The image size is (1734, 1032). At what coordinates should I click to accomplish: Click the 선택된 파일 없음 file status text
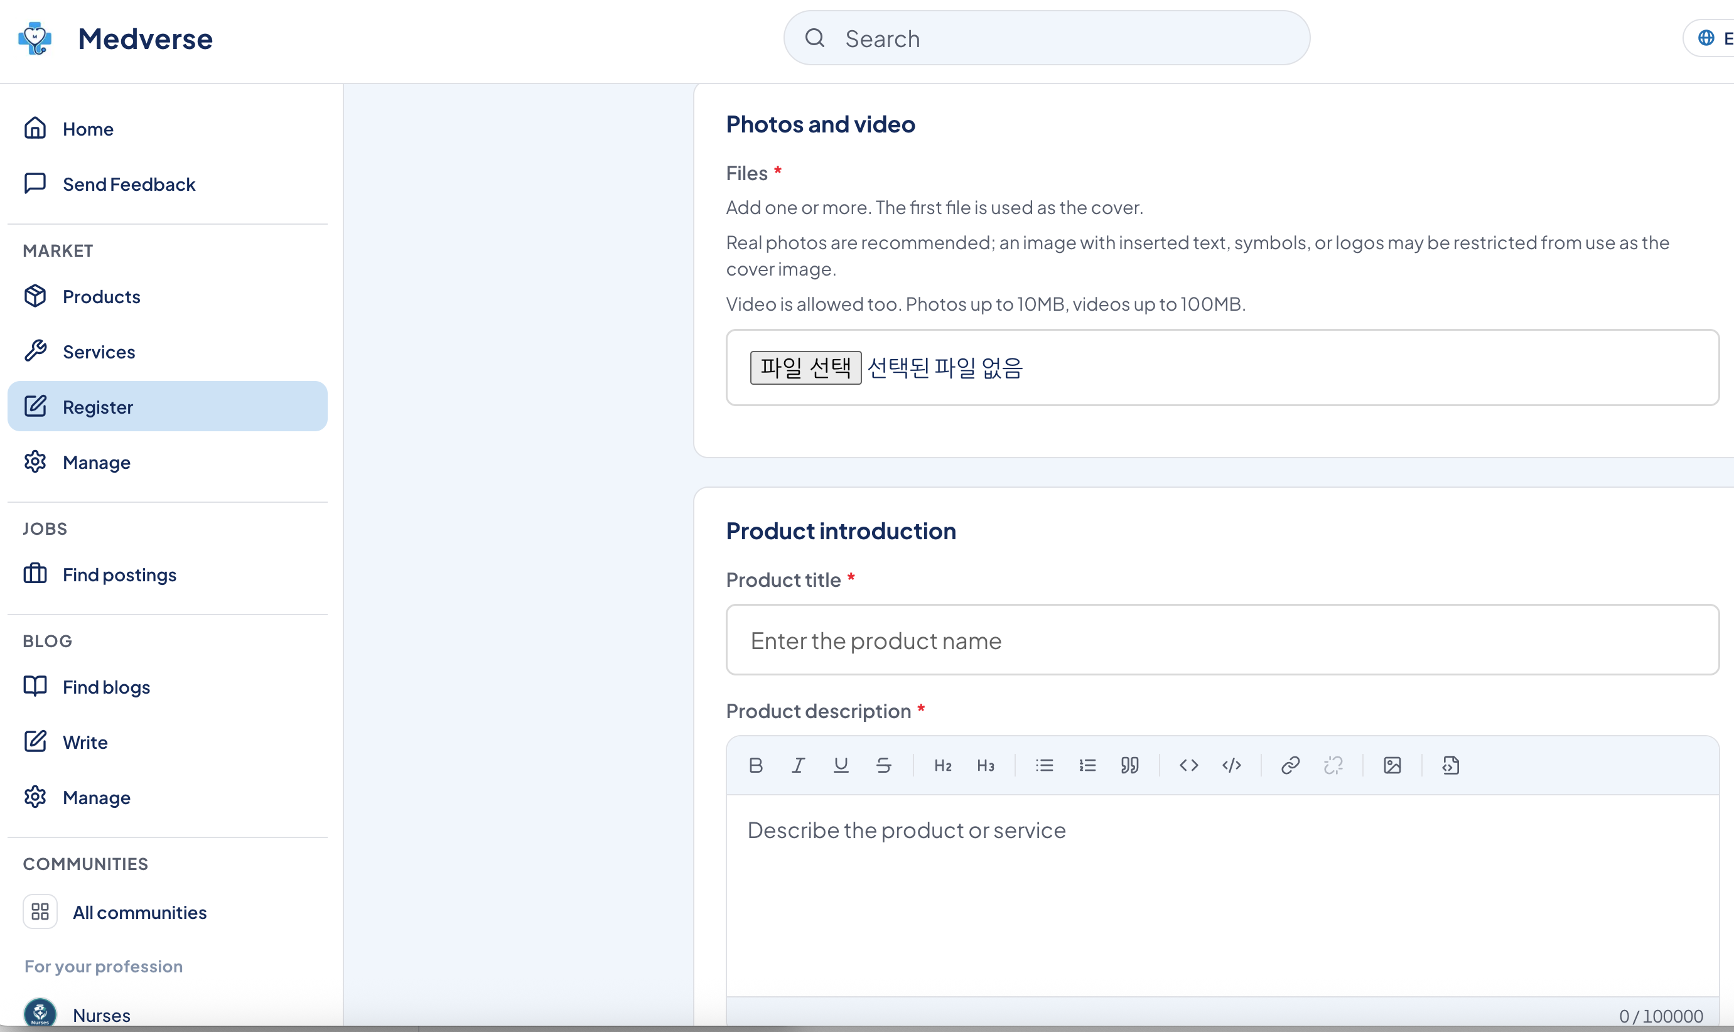coord(945,367)
